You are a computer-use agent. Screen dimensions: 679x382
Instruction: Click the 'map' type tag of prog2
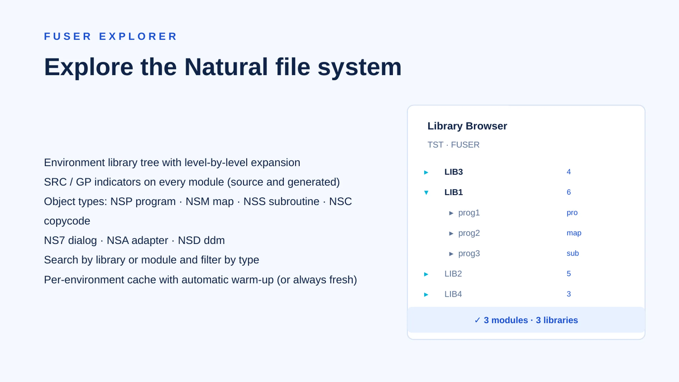tap(574, 233)
